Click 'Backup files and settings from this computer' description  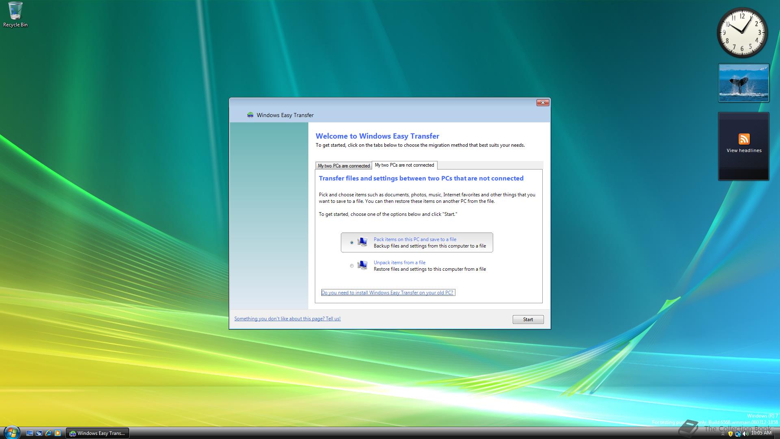pyautogui.click(x=430, y=246)
